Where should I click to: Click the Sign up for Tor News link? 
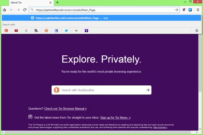point(115,117)
